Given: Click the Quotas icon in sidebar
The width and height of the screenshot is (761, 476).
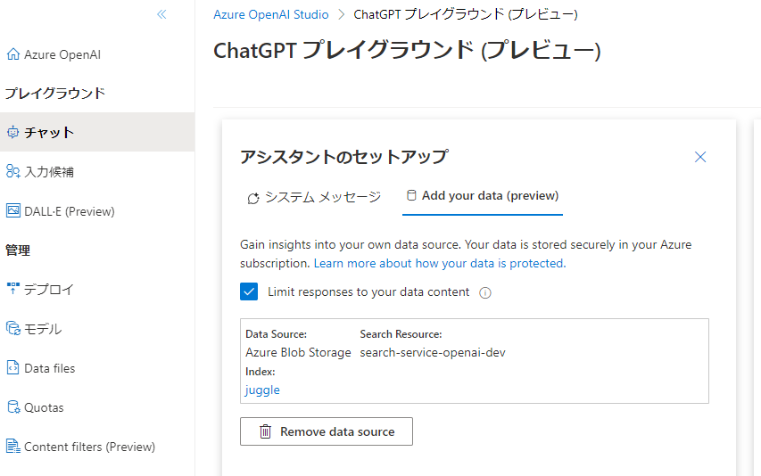Looking at the screenshot, I should click(12, 407).
